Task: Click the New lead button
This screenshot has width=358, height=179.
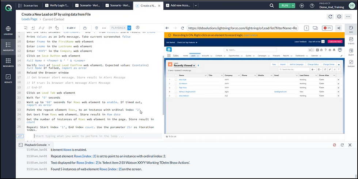Action: click(274, 64)
